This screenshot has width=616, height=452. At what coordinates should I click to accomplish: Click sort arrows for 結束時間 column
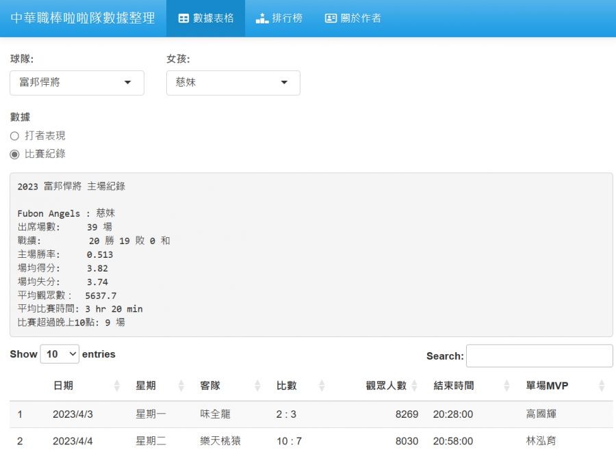pos(507,386)
